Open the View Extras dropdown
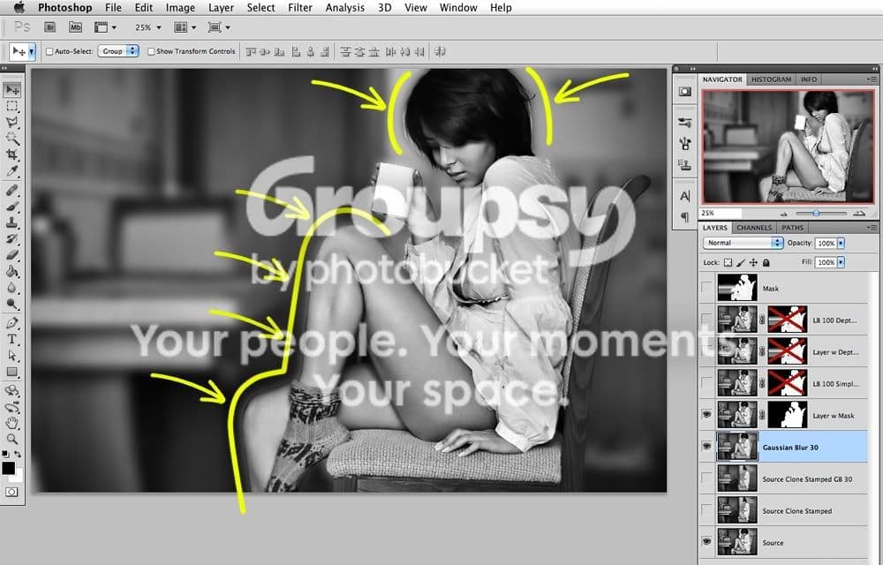 click(x=105, y=27)
